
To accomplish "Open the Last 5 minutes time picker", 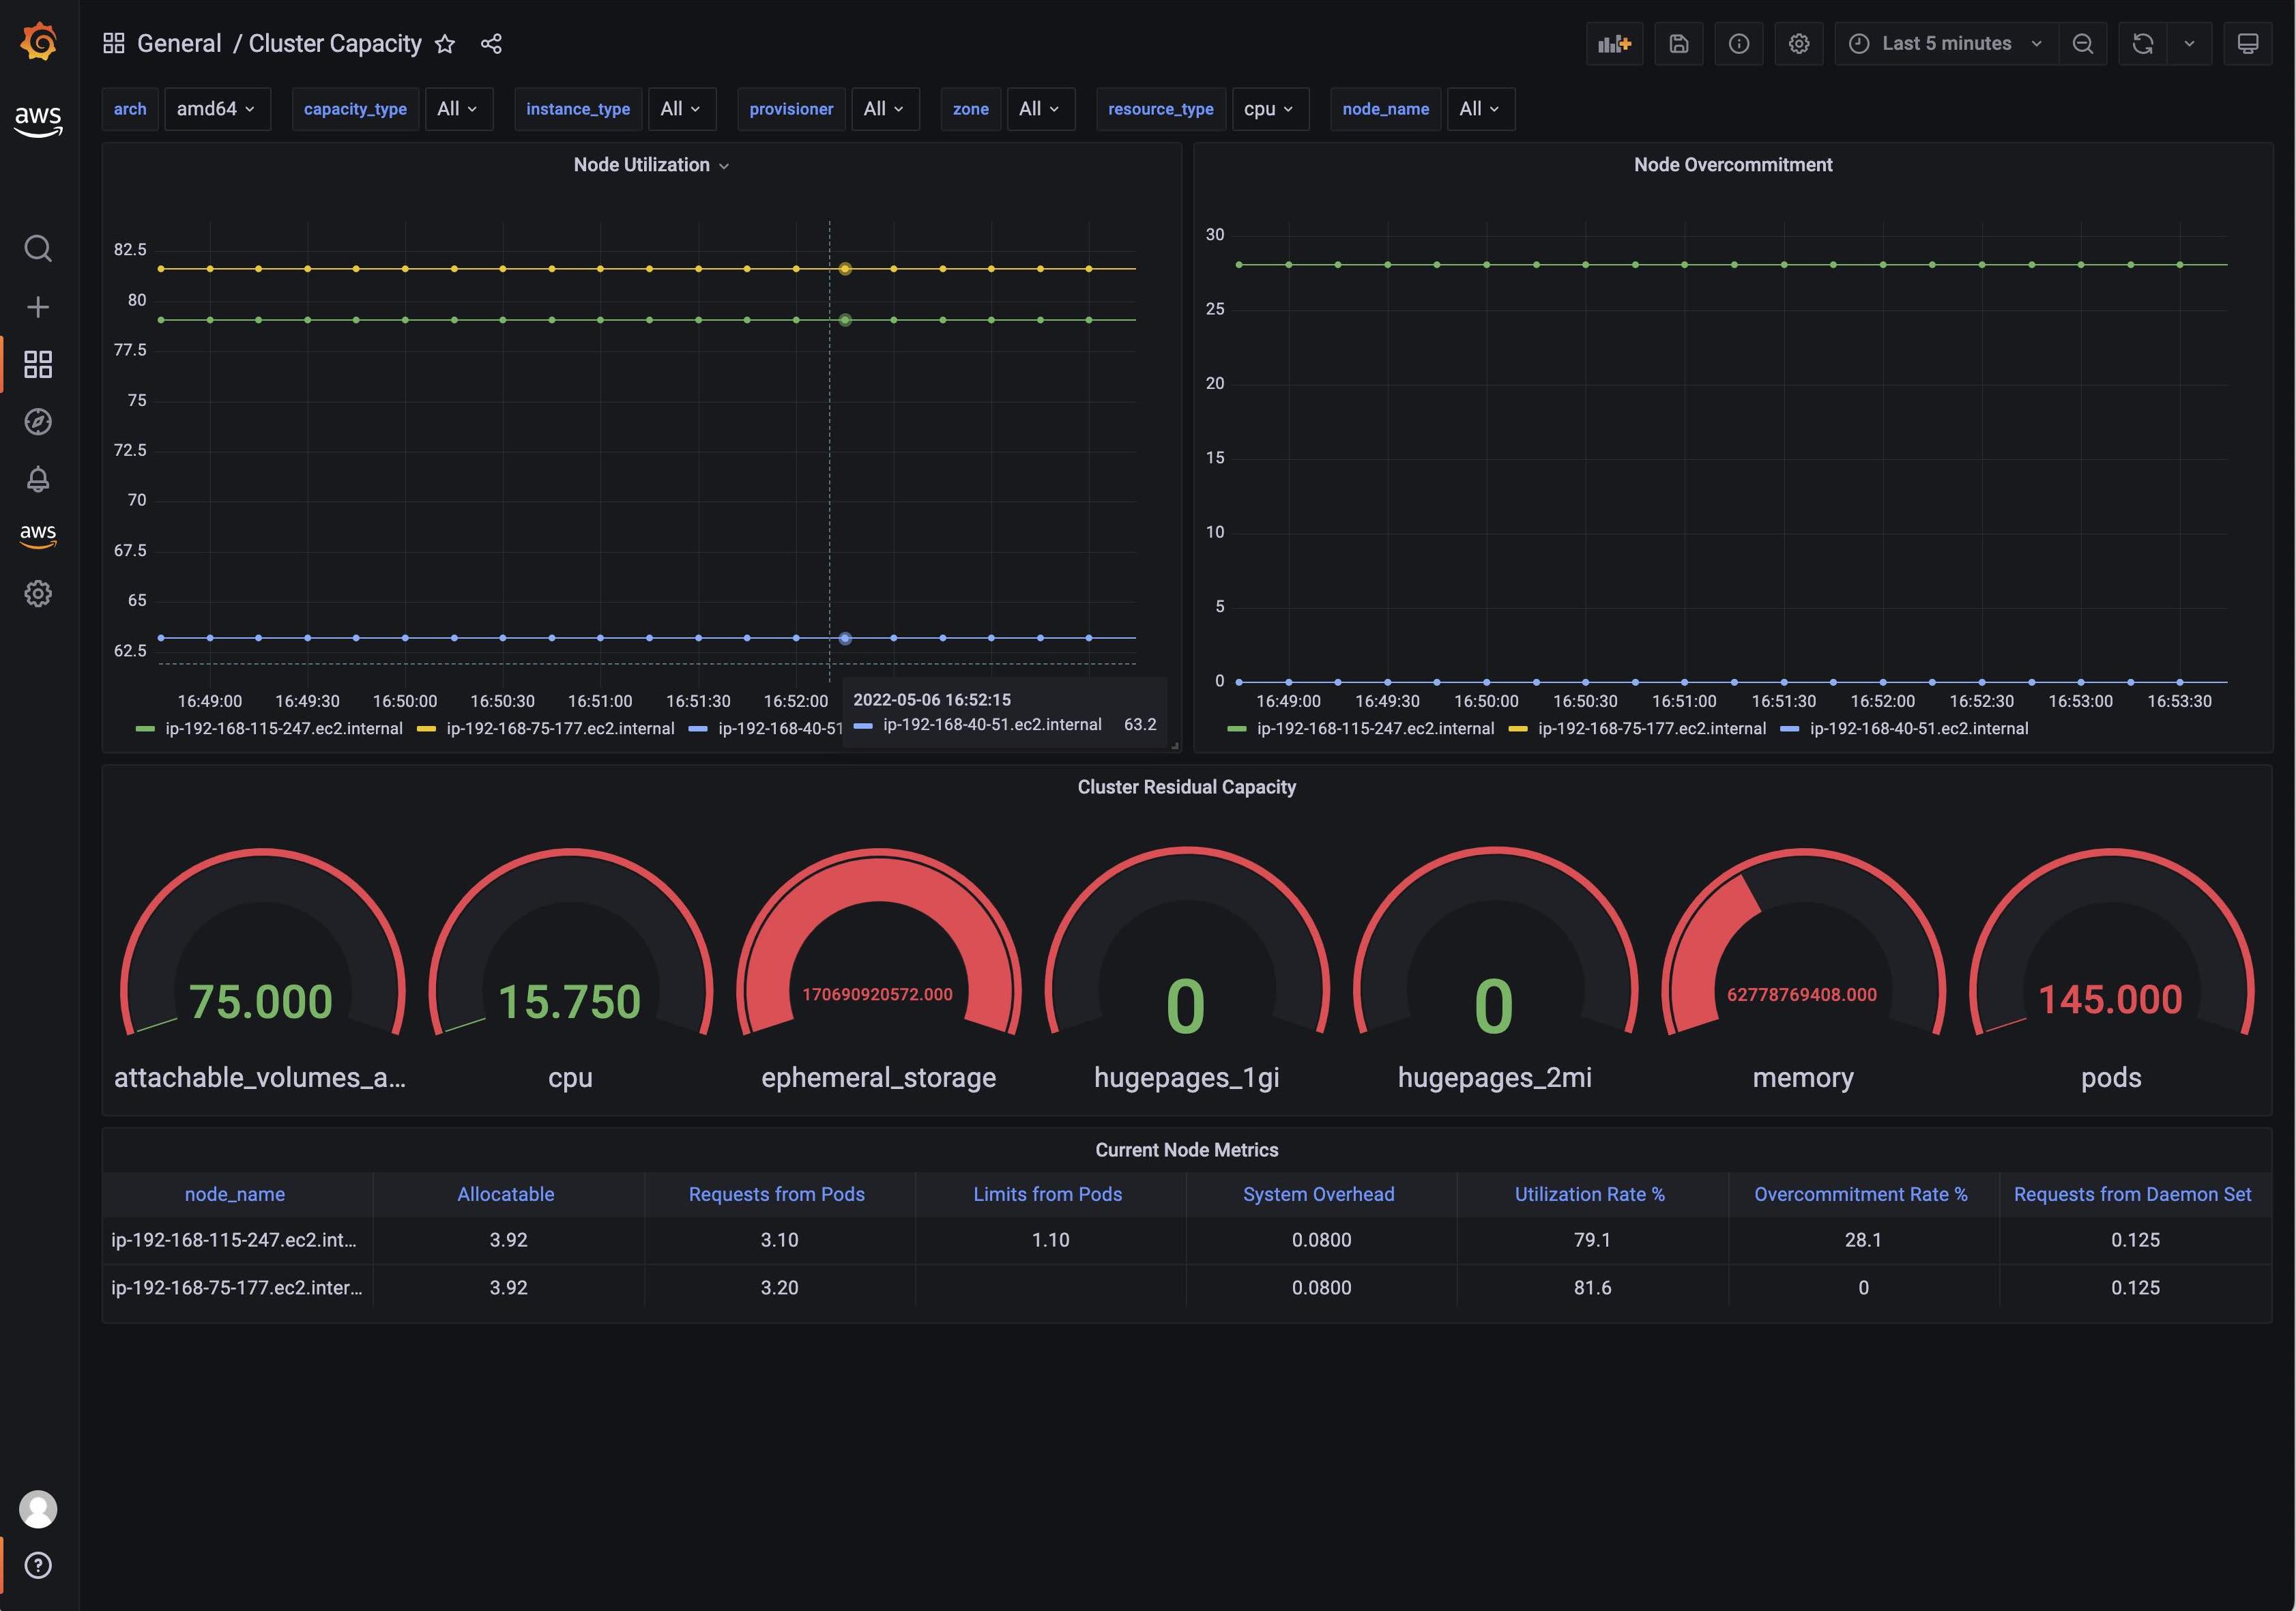I will pos(1945,44).
